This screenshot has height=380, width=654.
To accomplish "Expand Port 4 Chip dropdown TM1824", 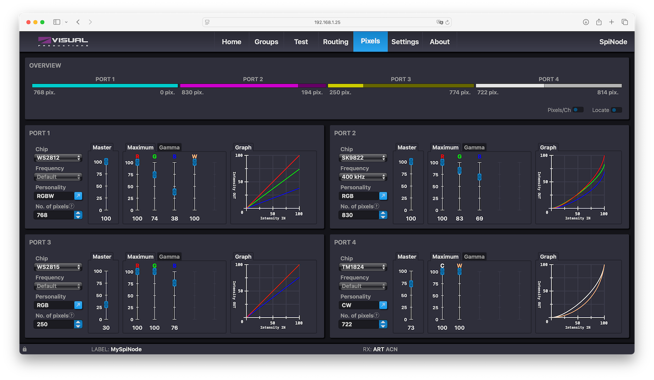I will (x=363, y=267).
